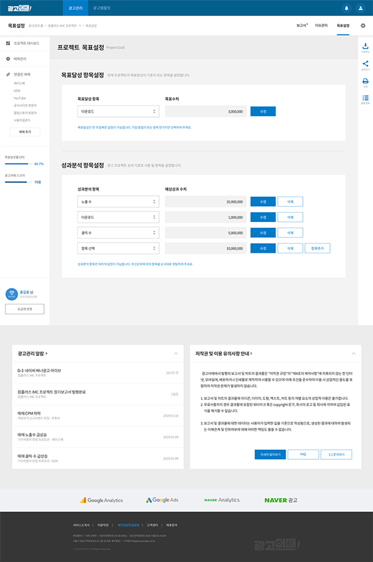Open the user profile icon

(x=360, y=8)
